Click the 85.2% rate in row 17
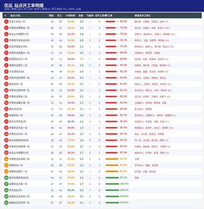The image size is (204, 209). 123,121
